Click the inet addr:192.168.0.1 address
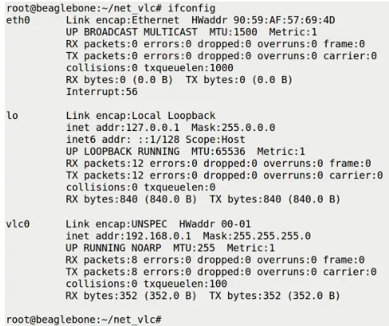The width and height of the screenshot is (389, 326). coord(128,236)
